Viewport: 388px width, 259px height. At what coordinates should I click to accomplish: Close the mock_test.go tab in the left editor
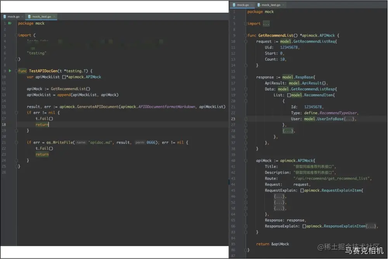click(x=54, y=17)
